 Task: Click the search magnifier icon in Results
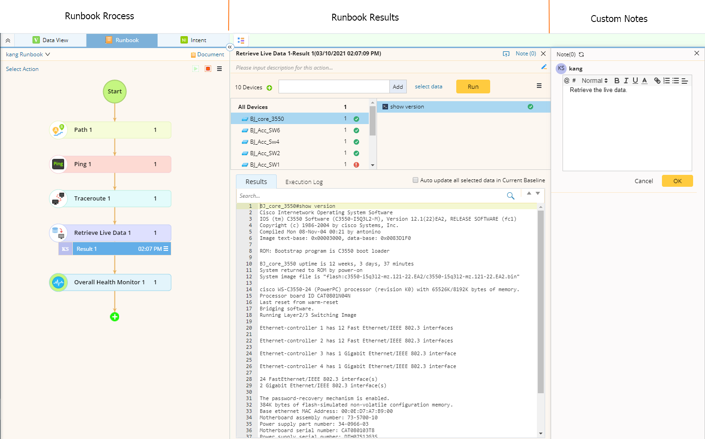pos(510,196)
